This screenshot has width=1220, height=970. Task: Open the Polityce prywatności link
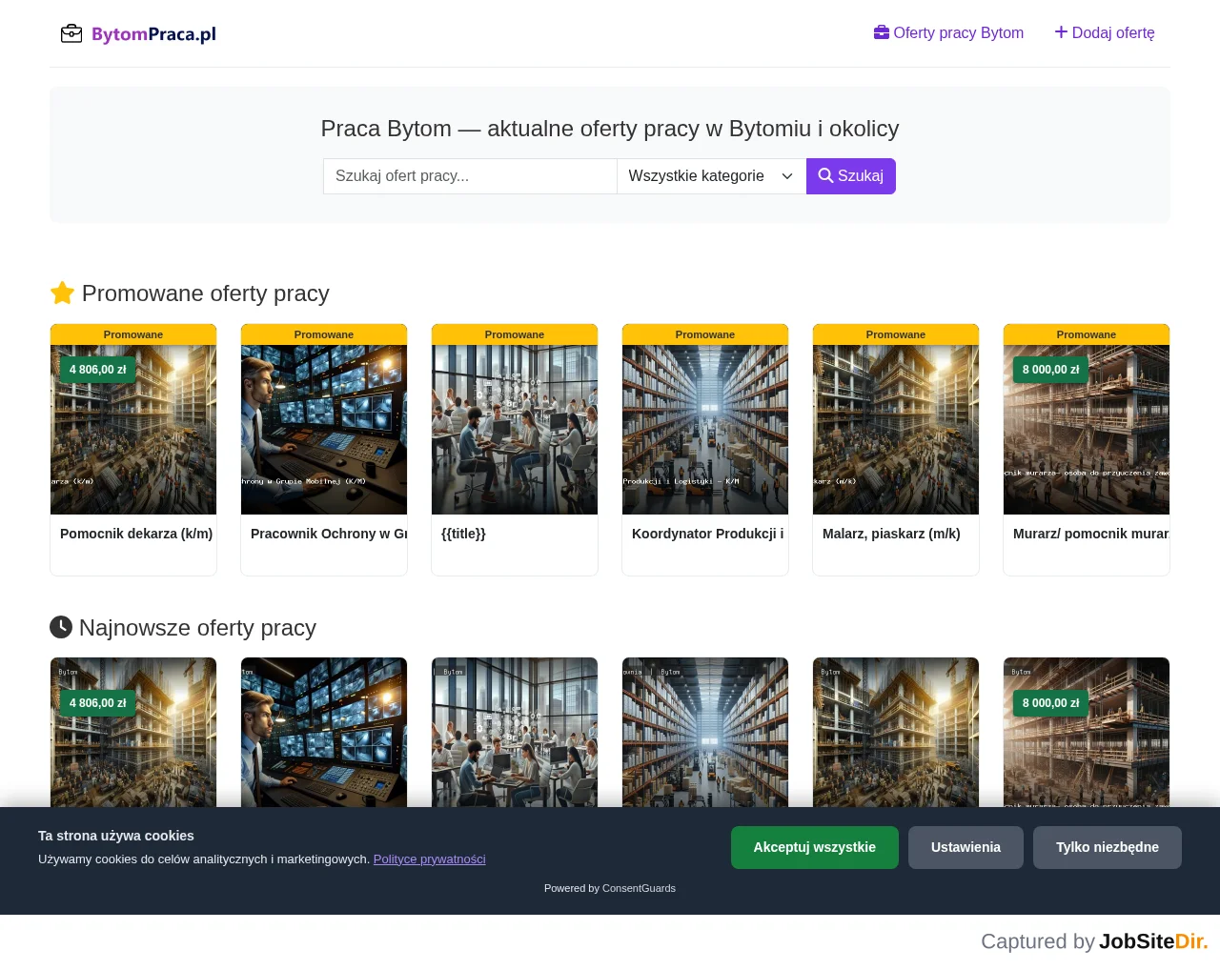430,859
